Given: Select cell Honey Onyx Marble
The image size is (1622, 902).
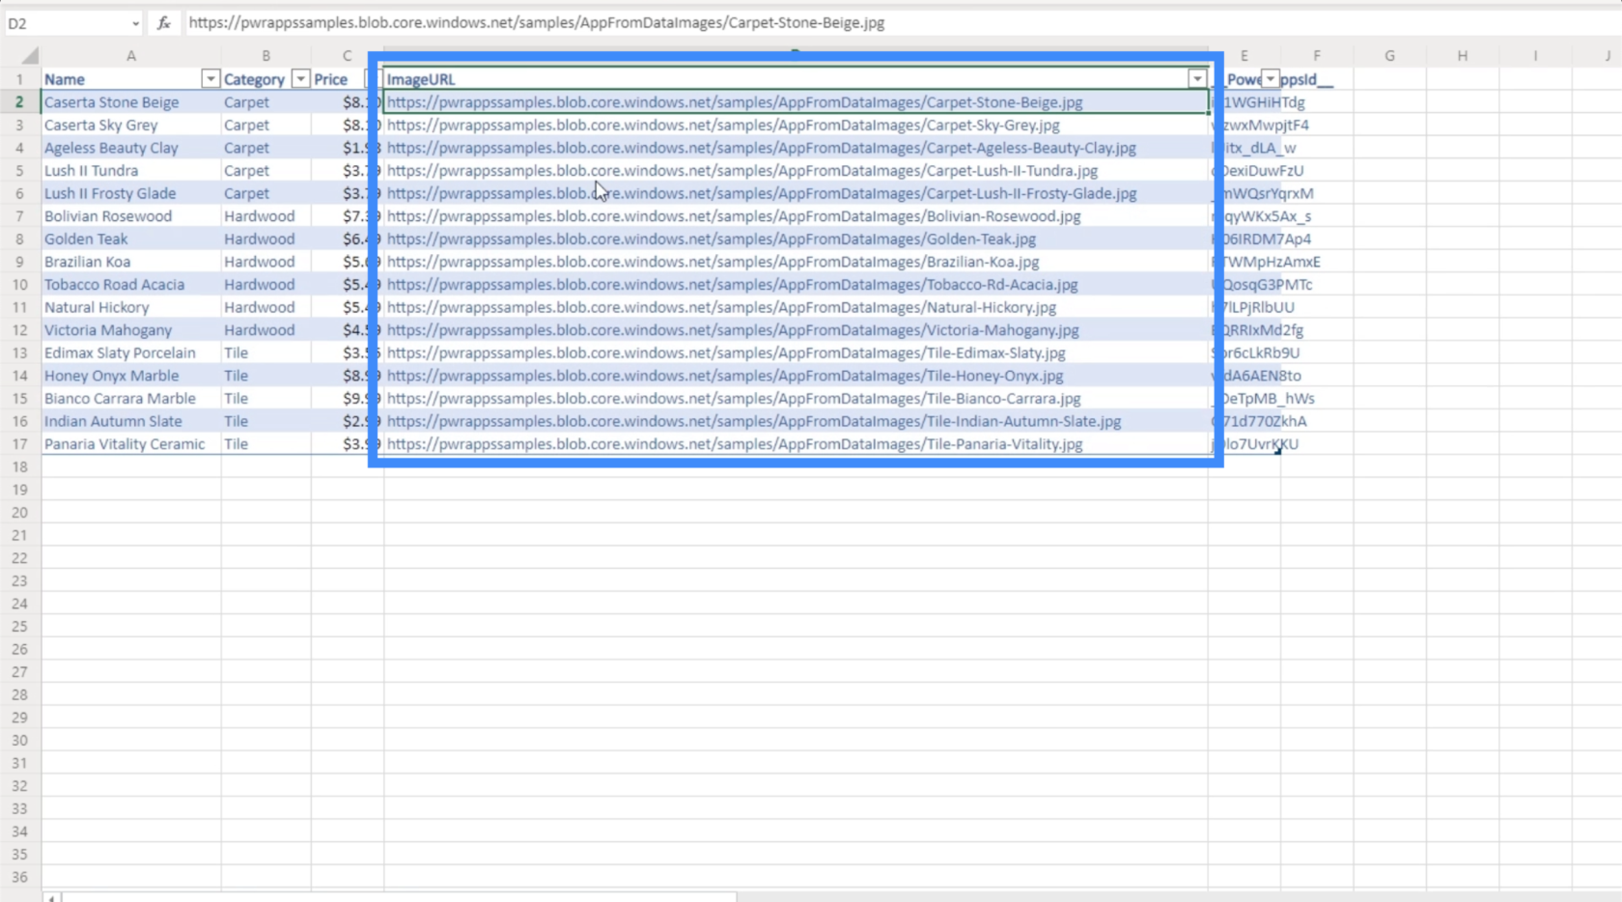Looking at the screenshot, I should tap(131, 376).
